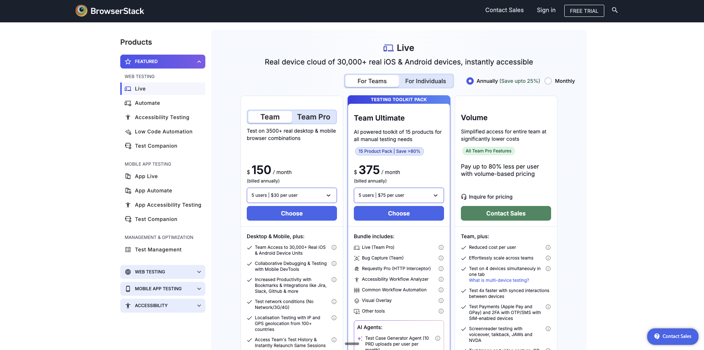Expand the MOBILE APP TESTING section

pos(163,289)
